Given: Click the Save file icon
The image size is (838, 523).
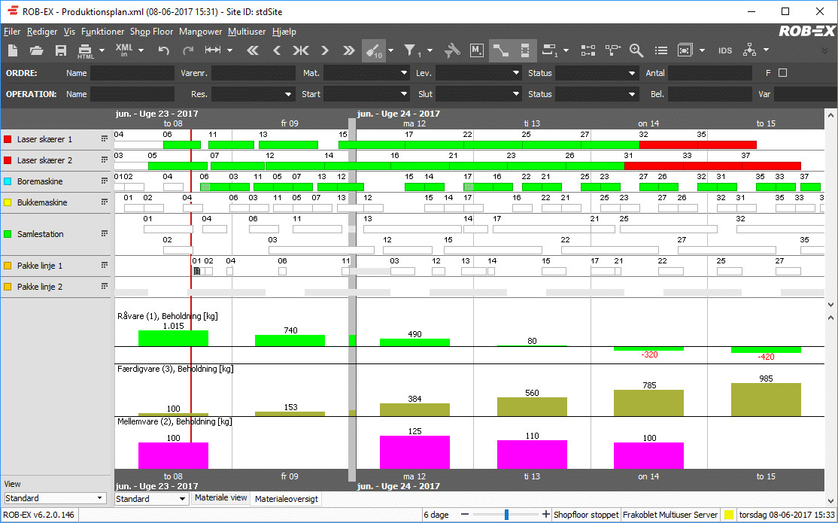Looking at the screenshot, I should (61, 50).
